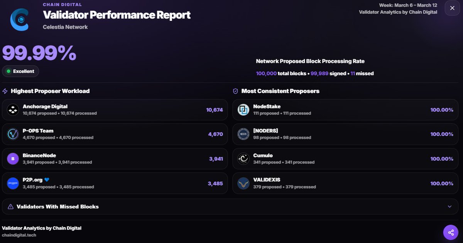Click the 379 proposed • 379 processed line
Image resolution: width=463 pixels, height=243 pixels.
(284, 187)
